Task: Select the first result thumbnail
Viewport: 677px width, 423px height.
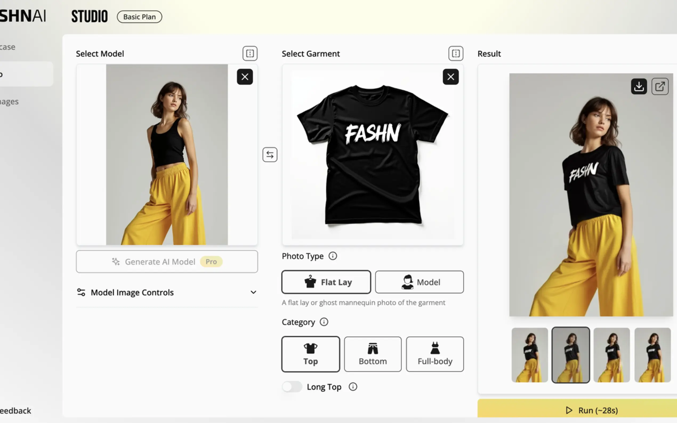Action: tap(530, 355)
